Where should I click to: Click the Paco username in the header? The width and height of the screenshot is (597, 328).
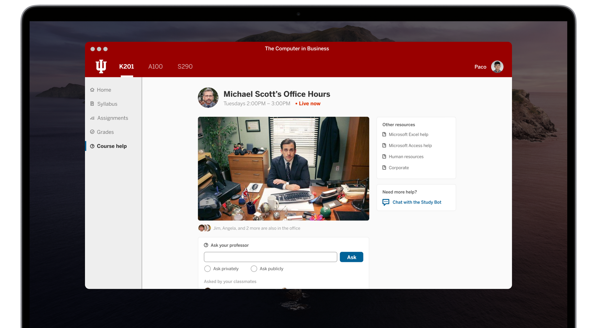pos(480,67)
